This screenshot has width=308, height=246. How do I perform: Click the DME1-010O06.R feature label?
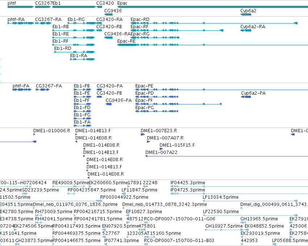coord(52,131)
